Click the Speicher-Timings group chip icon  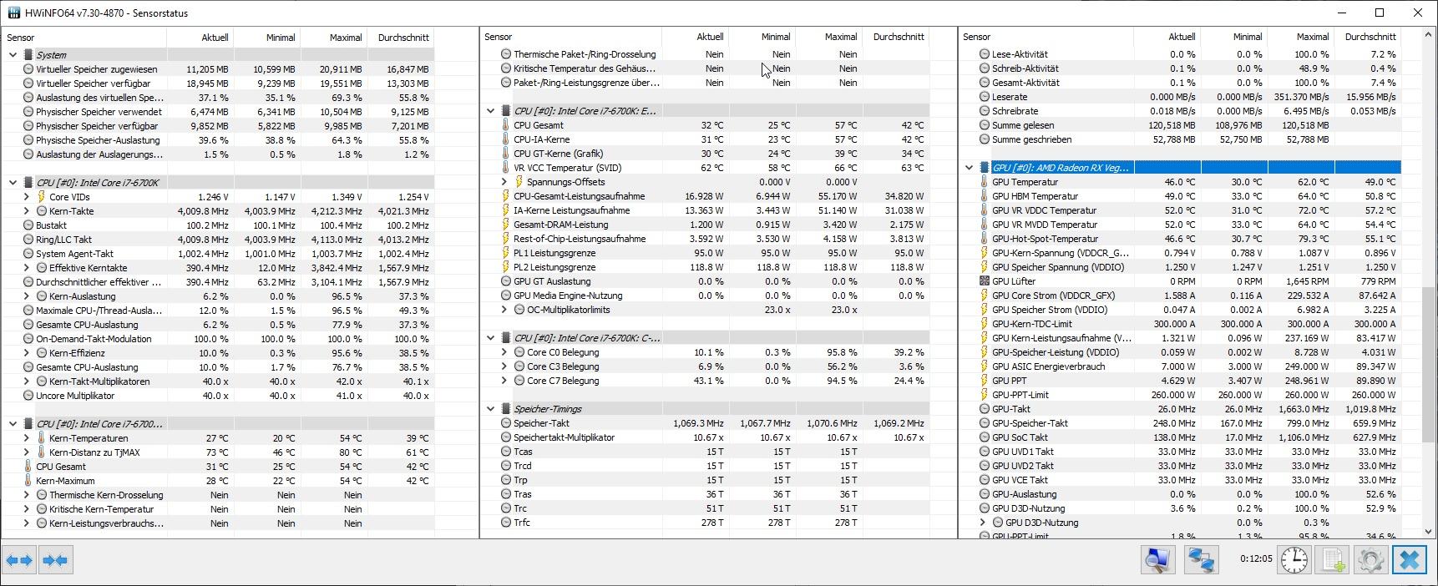point(505,409)
